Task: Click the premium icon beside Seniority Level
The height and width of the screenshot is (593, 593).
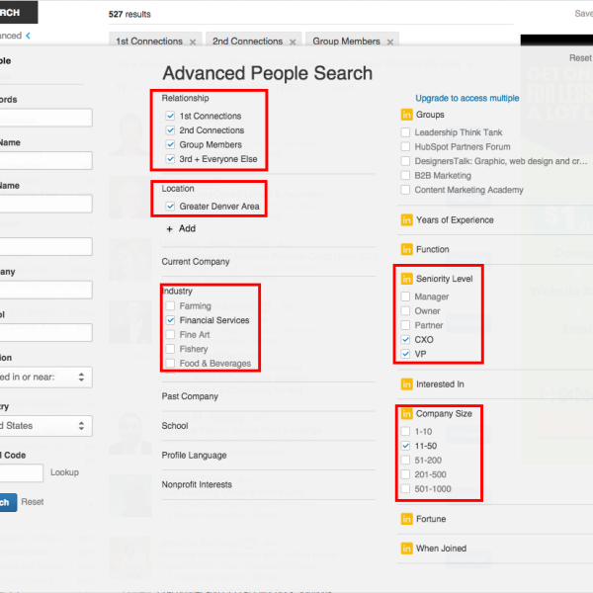Action: pyautogui.click(x=406, y=279)
